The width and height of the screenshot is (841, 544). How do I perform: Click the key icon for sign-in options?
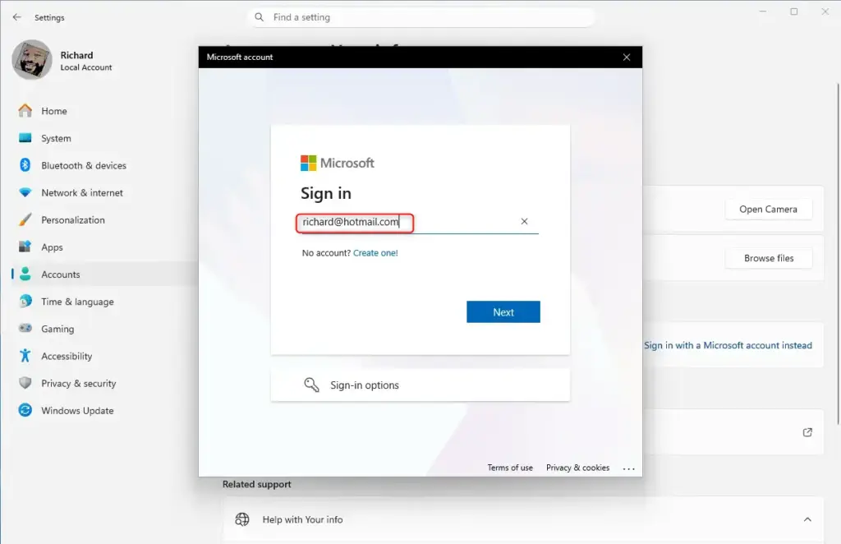coord(311,385)
